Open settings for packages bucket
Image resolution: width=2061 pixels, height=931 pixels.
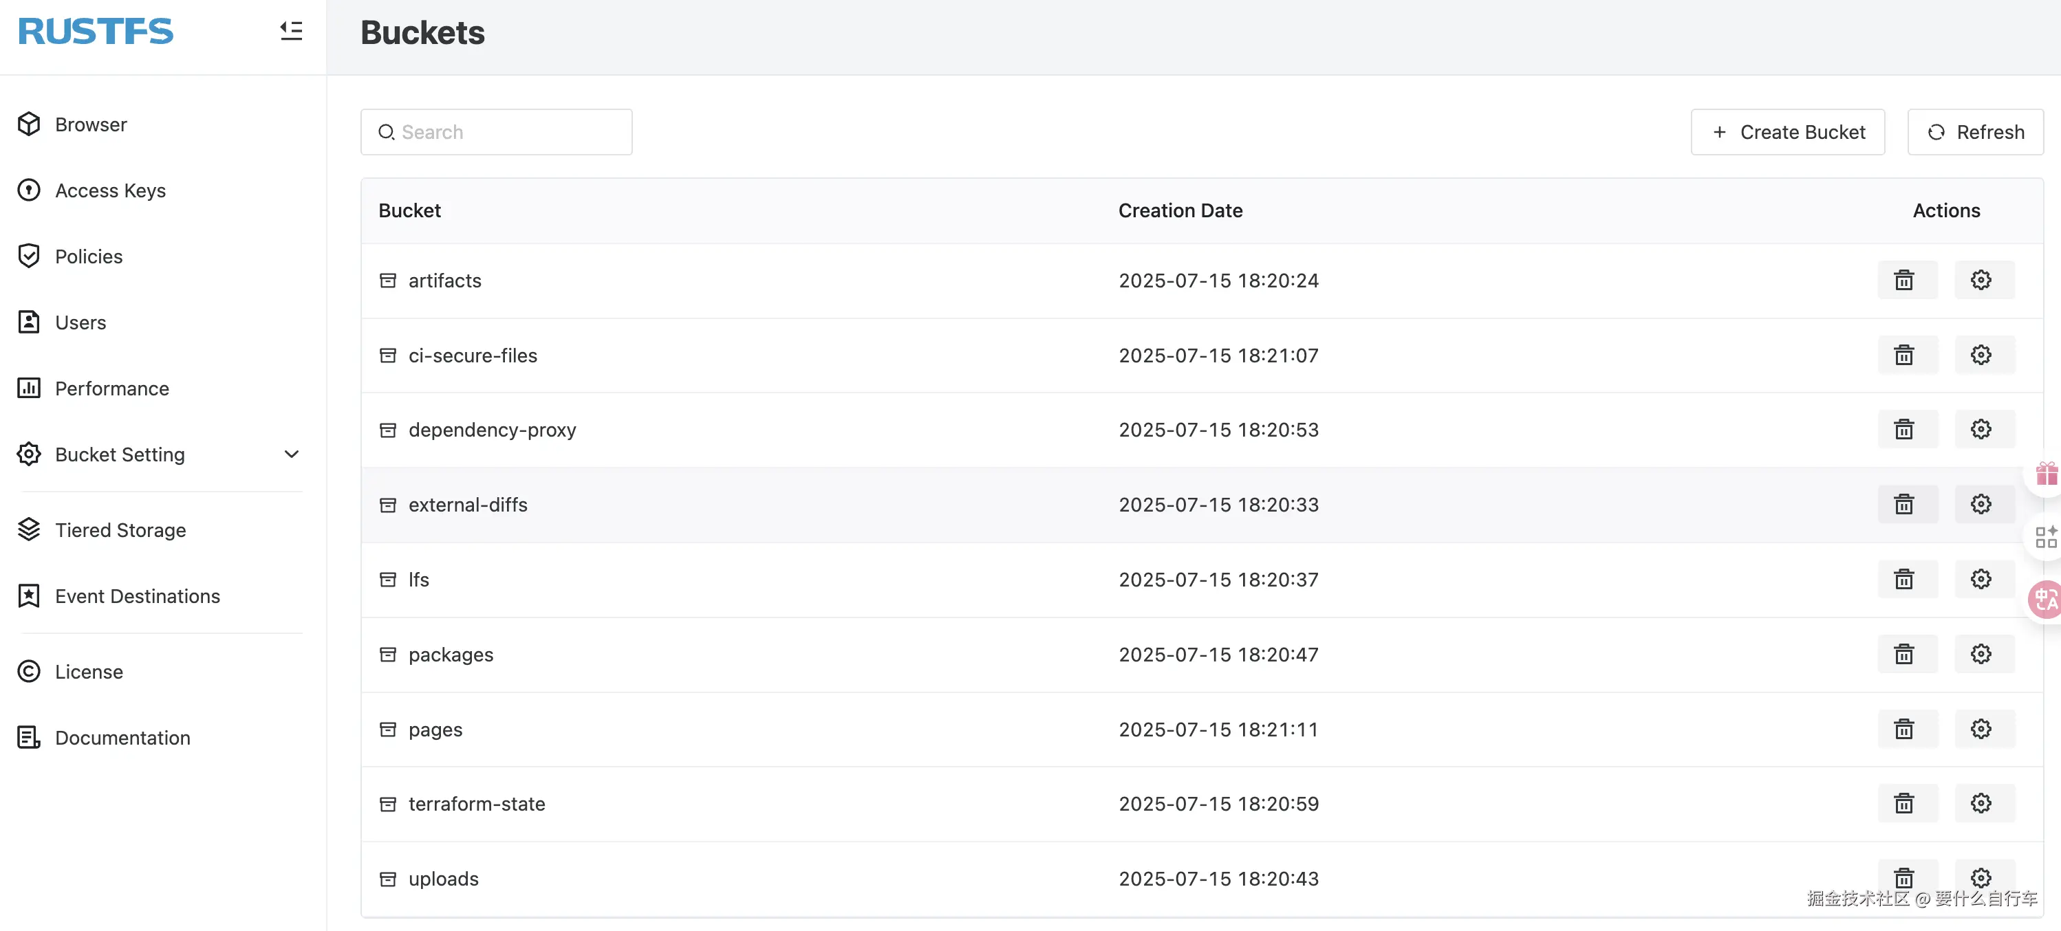(x=1981, y=655)
